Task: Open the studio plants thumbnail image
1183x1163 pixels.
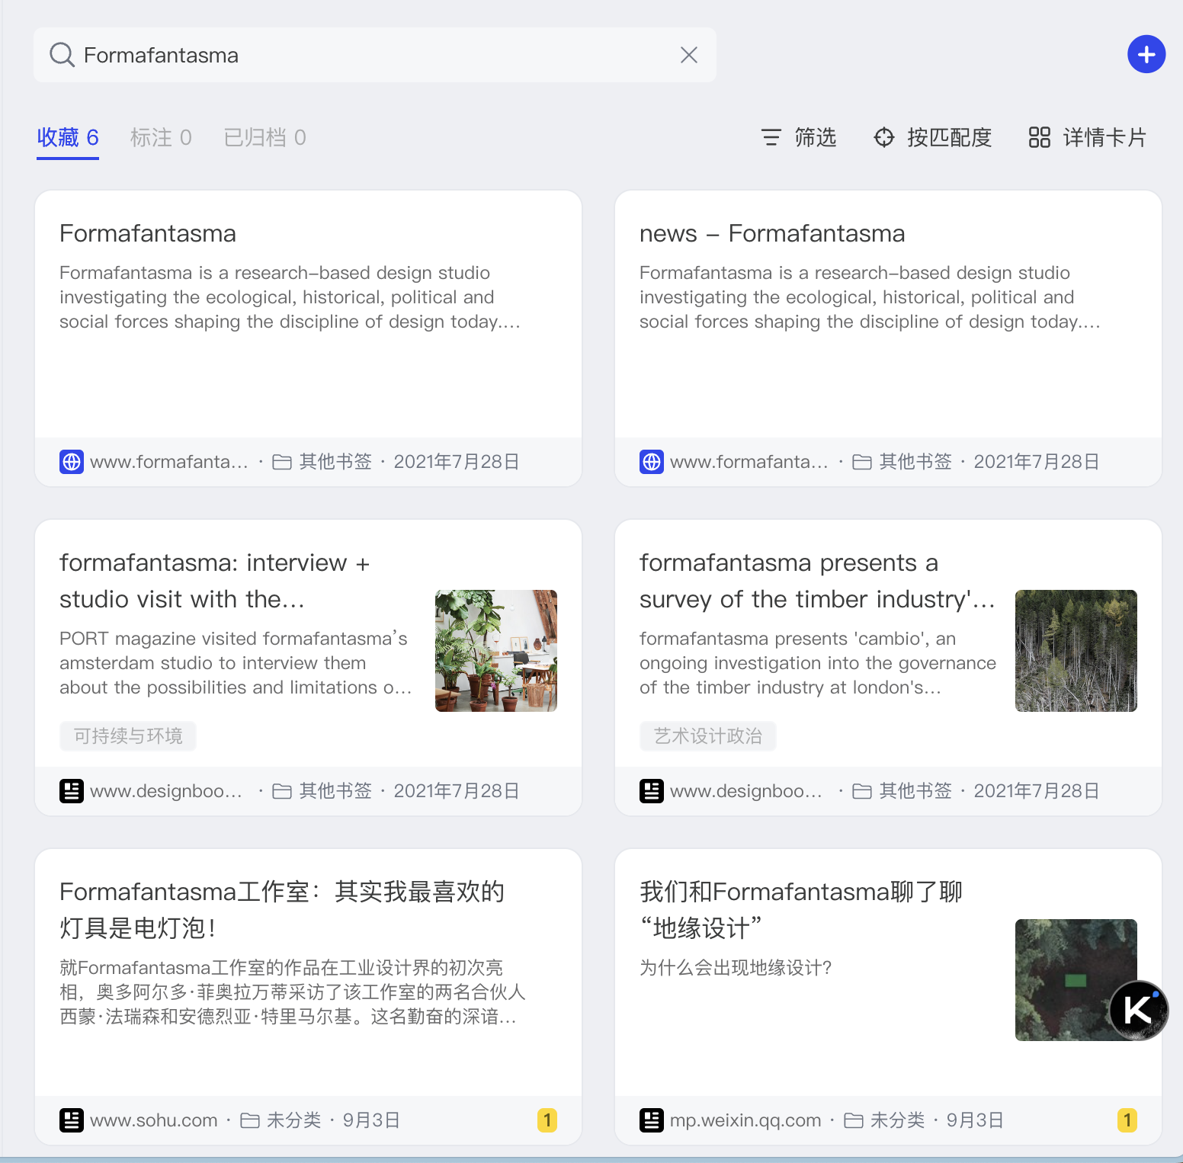Action: 495,650
